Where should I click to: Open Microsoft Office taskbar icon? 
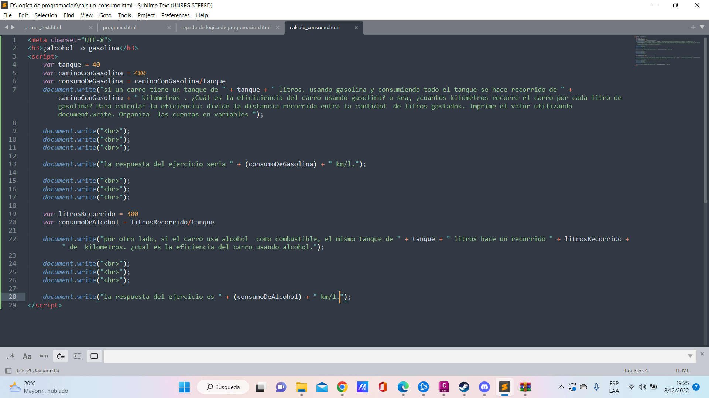[383, 387]
